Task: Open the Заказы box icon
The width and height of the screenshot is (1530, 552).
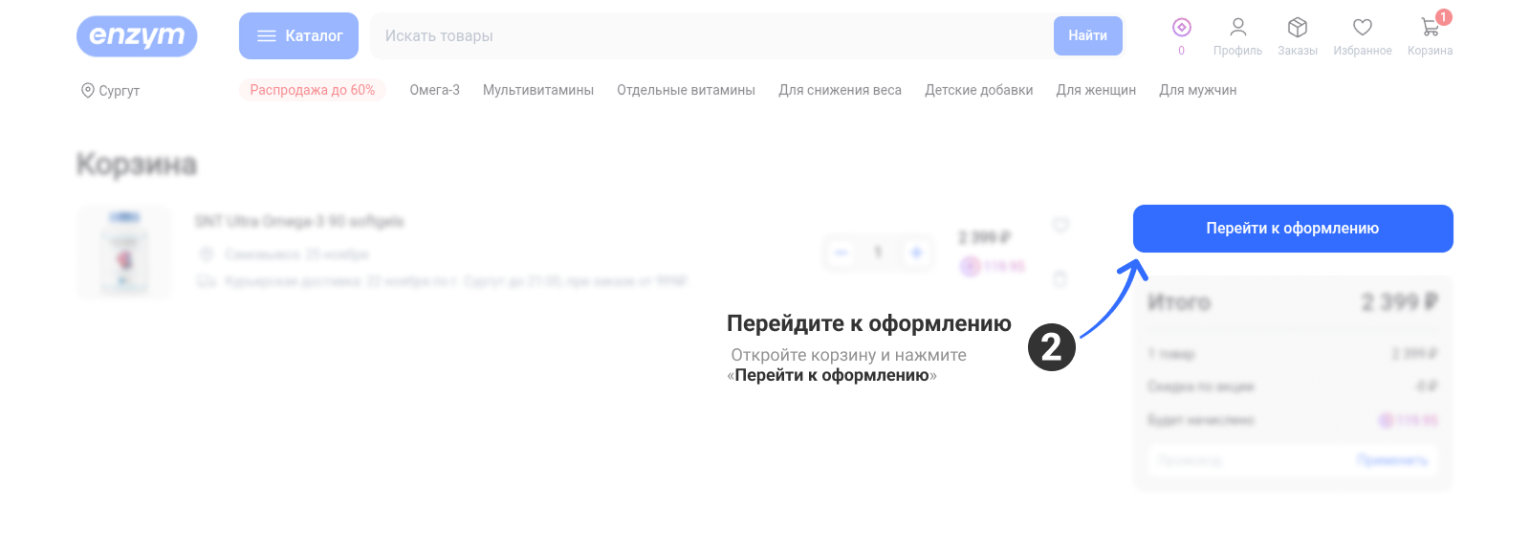Action: coord(1297,29)
